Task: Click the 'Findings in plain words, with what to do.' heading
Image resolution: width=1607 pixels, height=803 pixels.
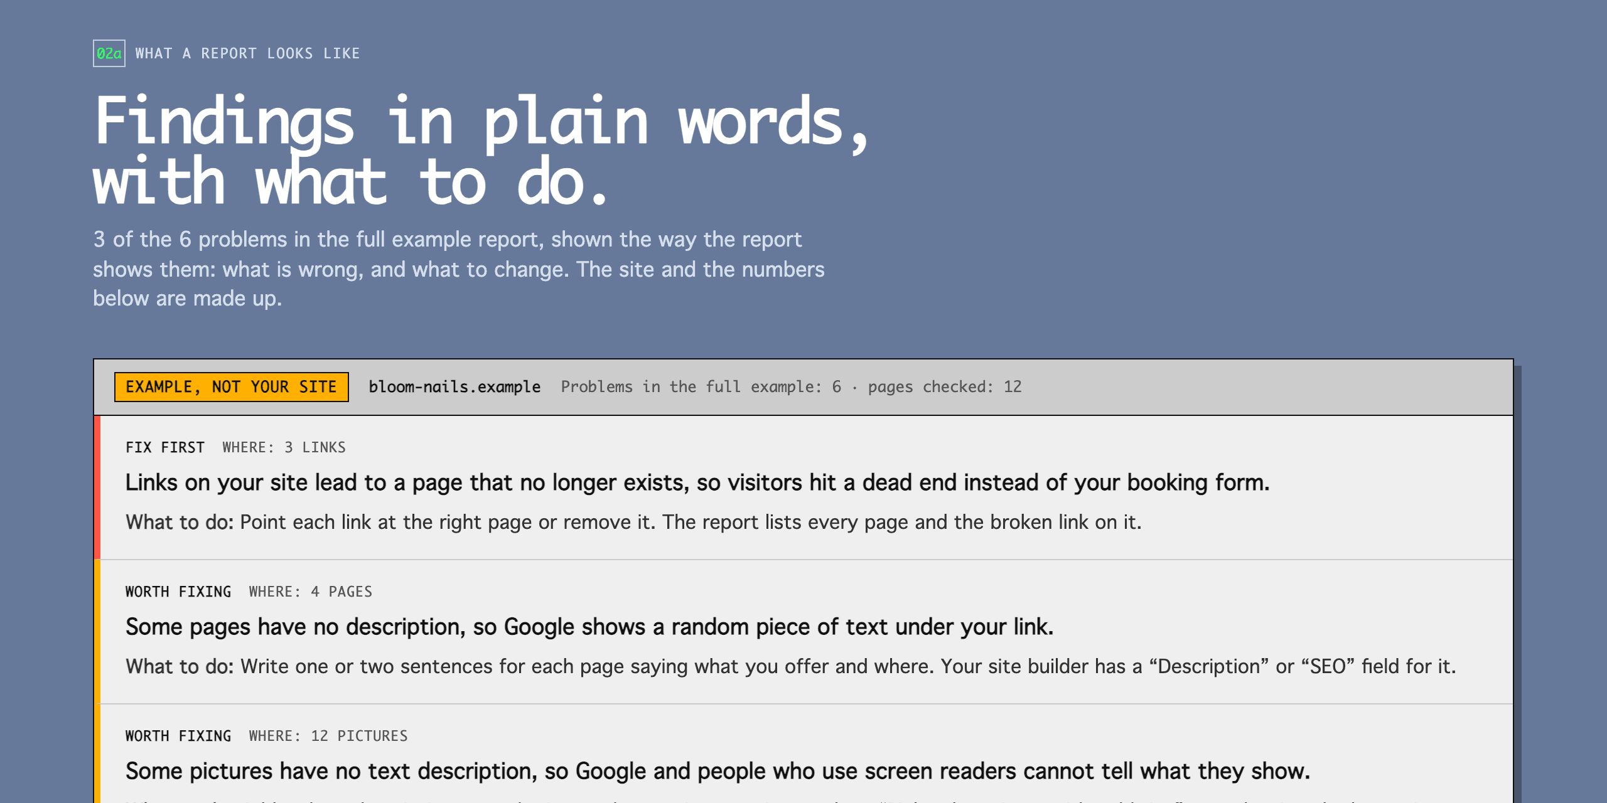Action: click(x=480, y=150)
